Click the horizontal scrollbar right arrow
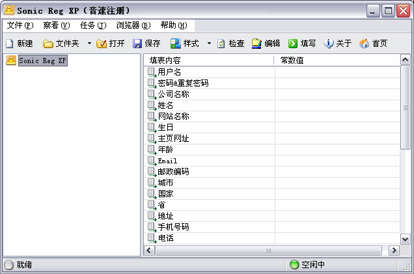The height and width of the screenshot is (274, 414). [394, 250]
